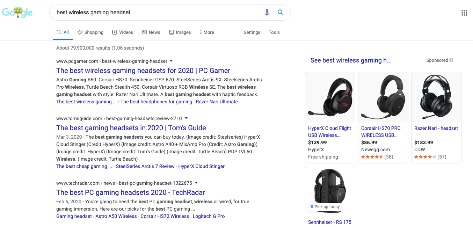This screenshot has width=473, height=227.
Task: Click the www.techradar.com URL breadcrumb
Action: (x=124, y=183)
